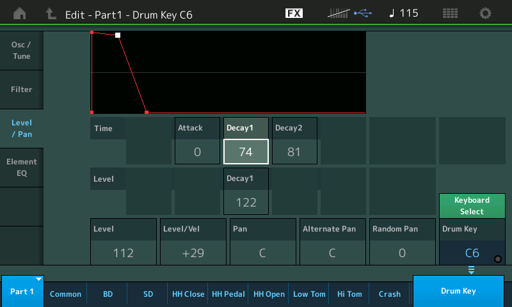Expand the Drum Key list arrow

tap(471, 271)
